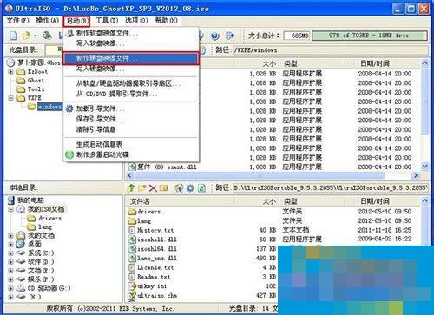
Task: Click the /WXPE/windows path field
Action: coord(331,50)
